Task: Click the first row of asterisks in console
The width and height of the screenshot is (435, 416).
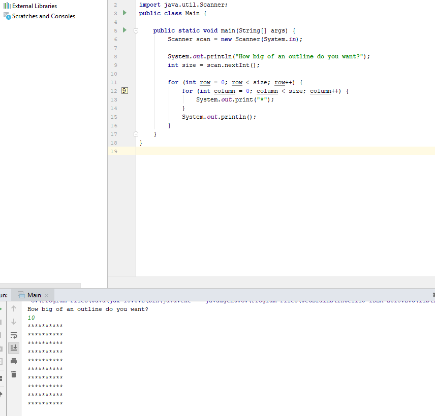Action: (x=45, y=326)
